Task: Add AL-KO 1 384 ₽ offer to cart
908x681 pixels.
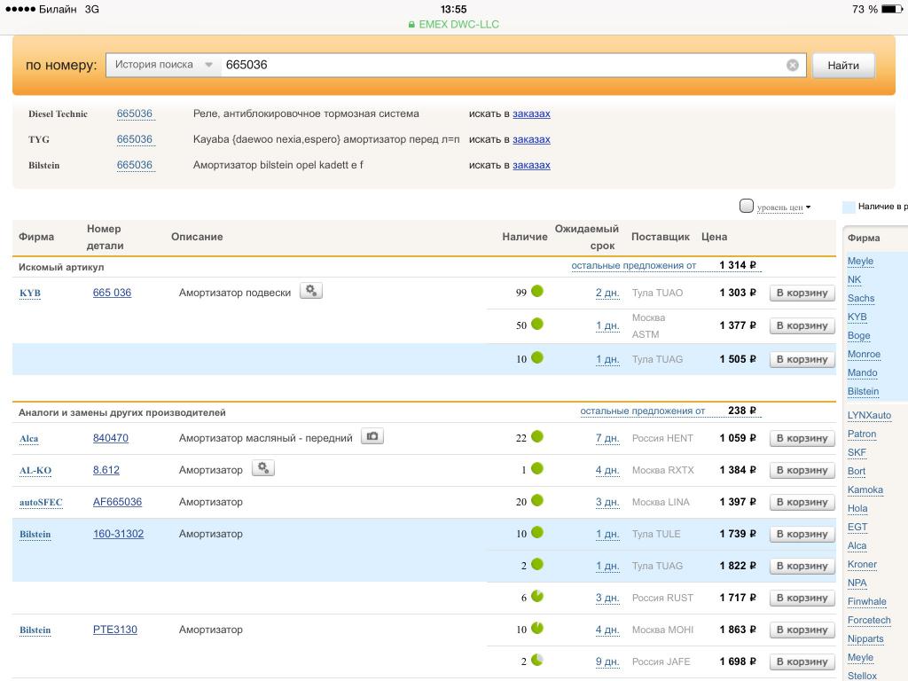Action: pos(802,470)
